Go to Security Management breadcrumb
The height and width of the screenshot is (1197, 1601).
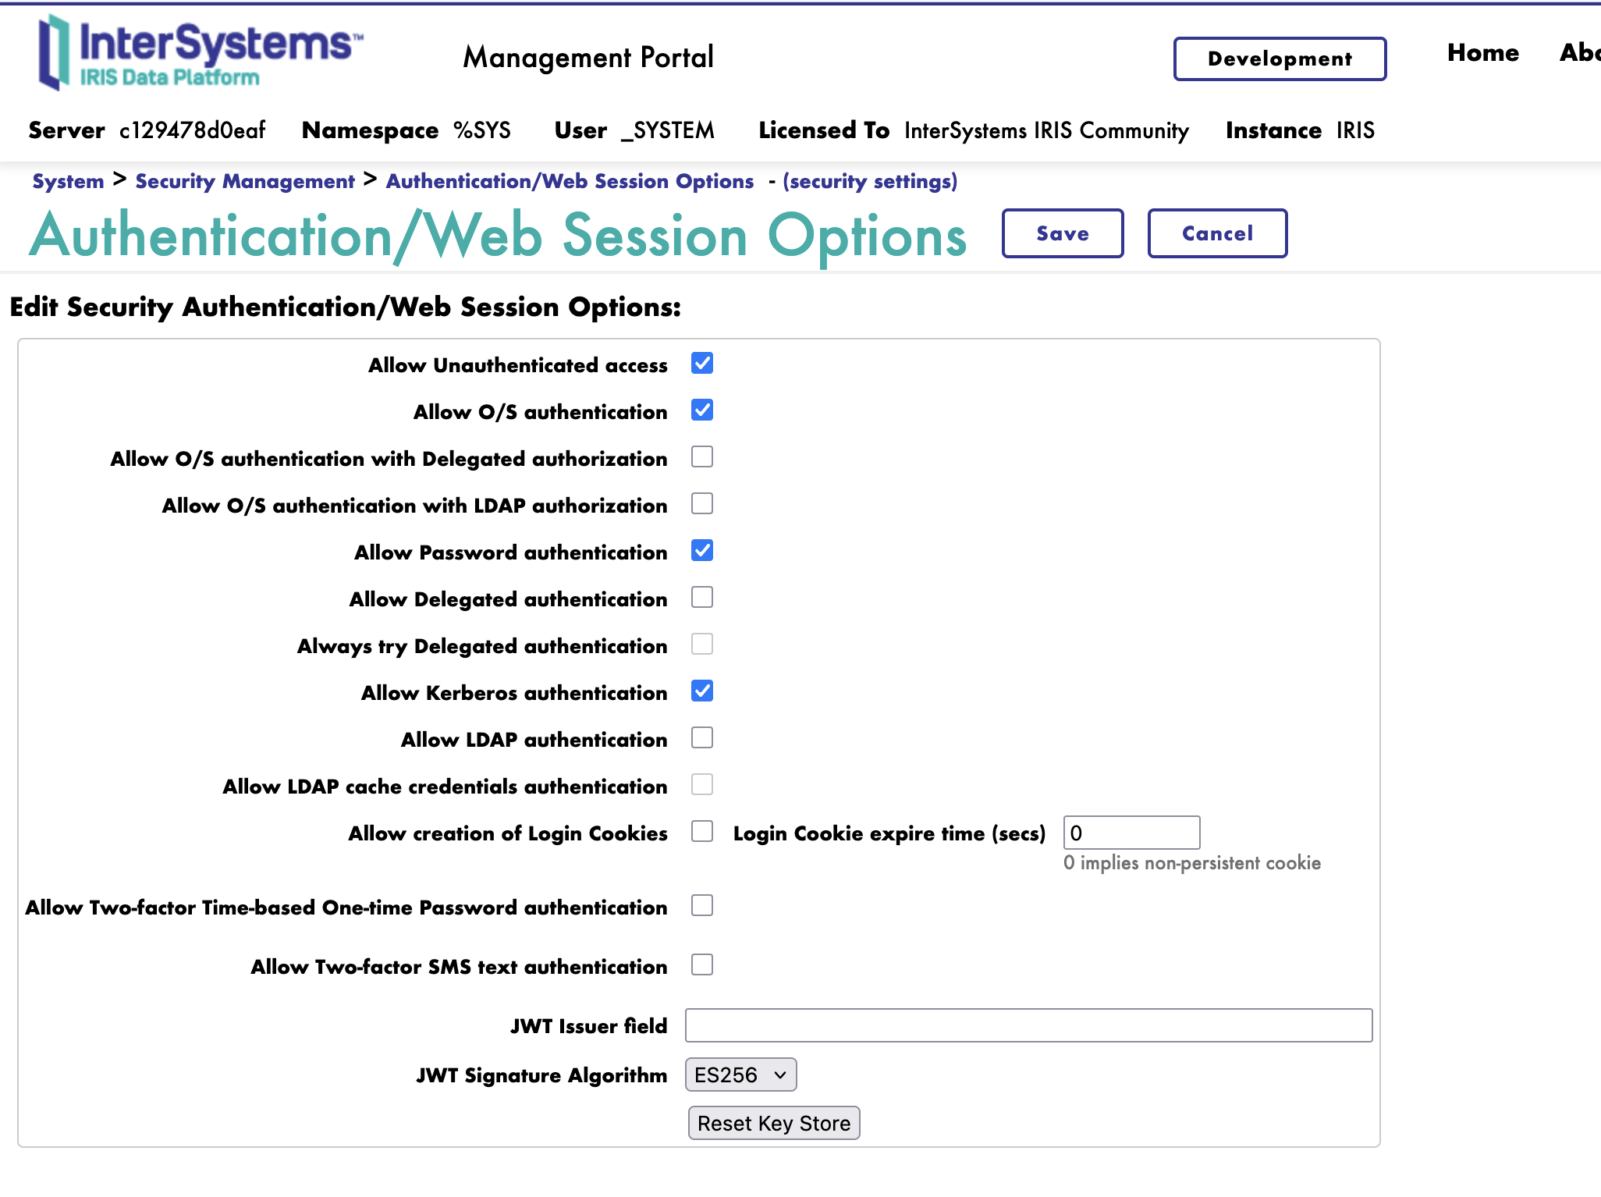coord(245,181)
